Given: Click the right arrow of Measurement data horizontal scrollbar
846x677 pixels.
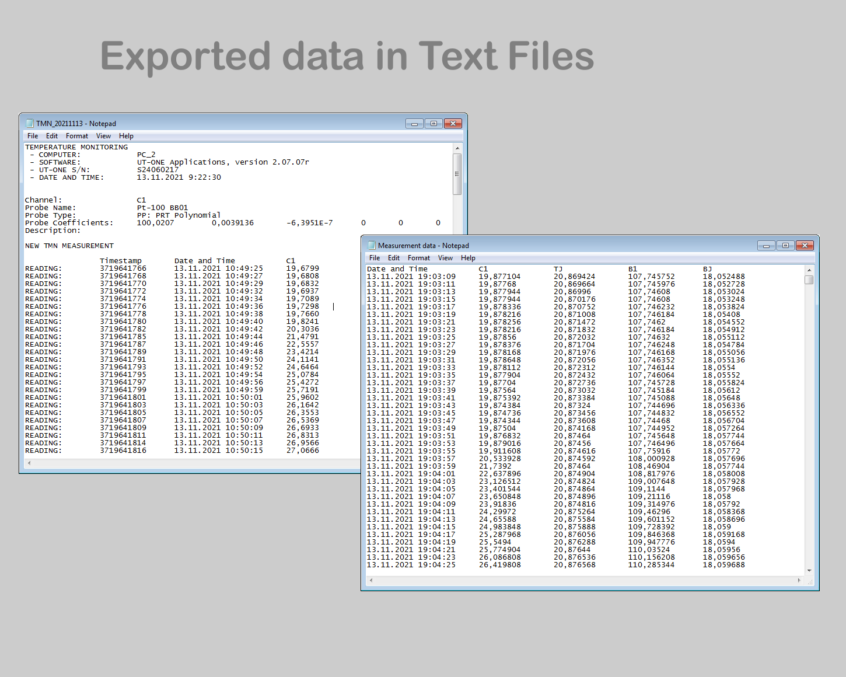Looking at the screenshot, I should pos(800,581).
